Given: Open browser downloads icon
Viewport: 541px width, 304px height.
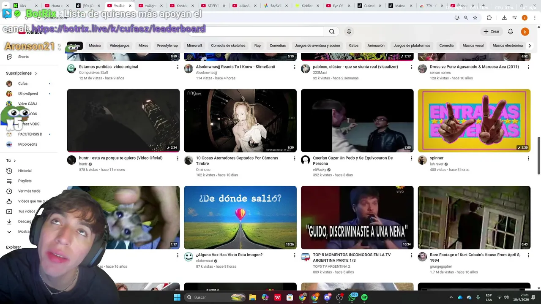Looking at the screenshot, I should [504, 18].
